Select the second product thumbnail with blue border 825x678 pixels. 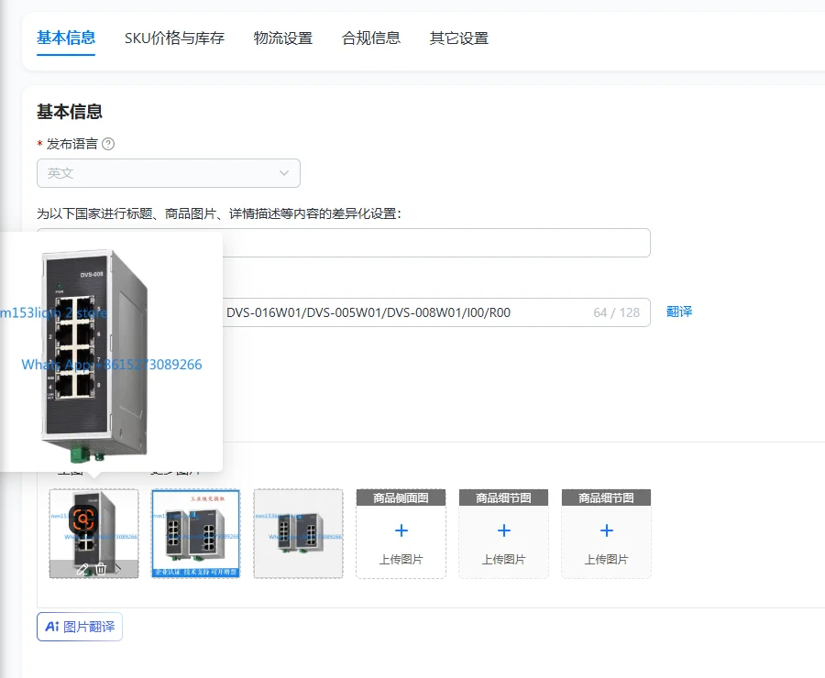196,533
